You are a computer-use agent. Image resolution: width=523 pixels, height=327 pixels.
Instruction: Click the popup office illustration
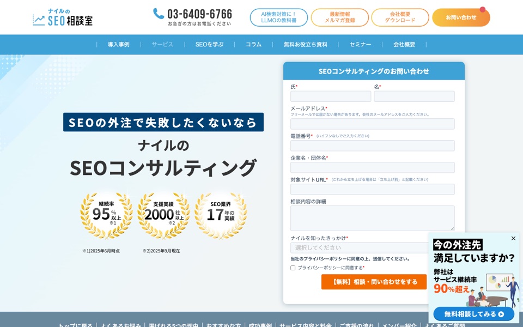tap(493, 290)
